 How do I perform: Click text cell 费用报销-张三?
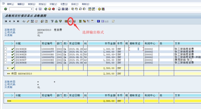[x=183, y=60]
